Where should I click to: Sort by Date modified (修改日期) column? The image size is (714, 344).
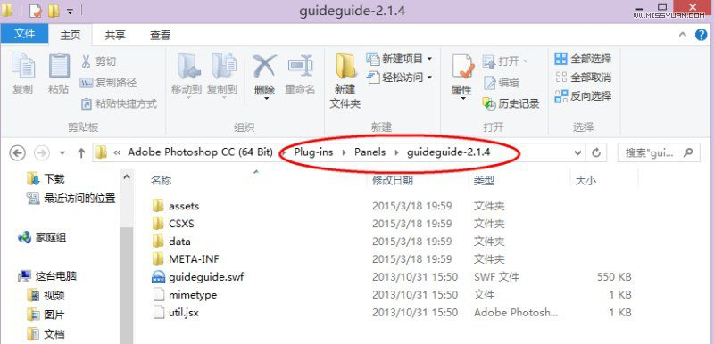click(393, 180)
